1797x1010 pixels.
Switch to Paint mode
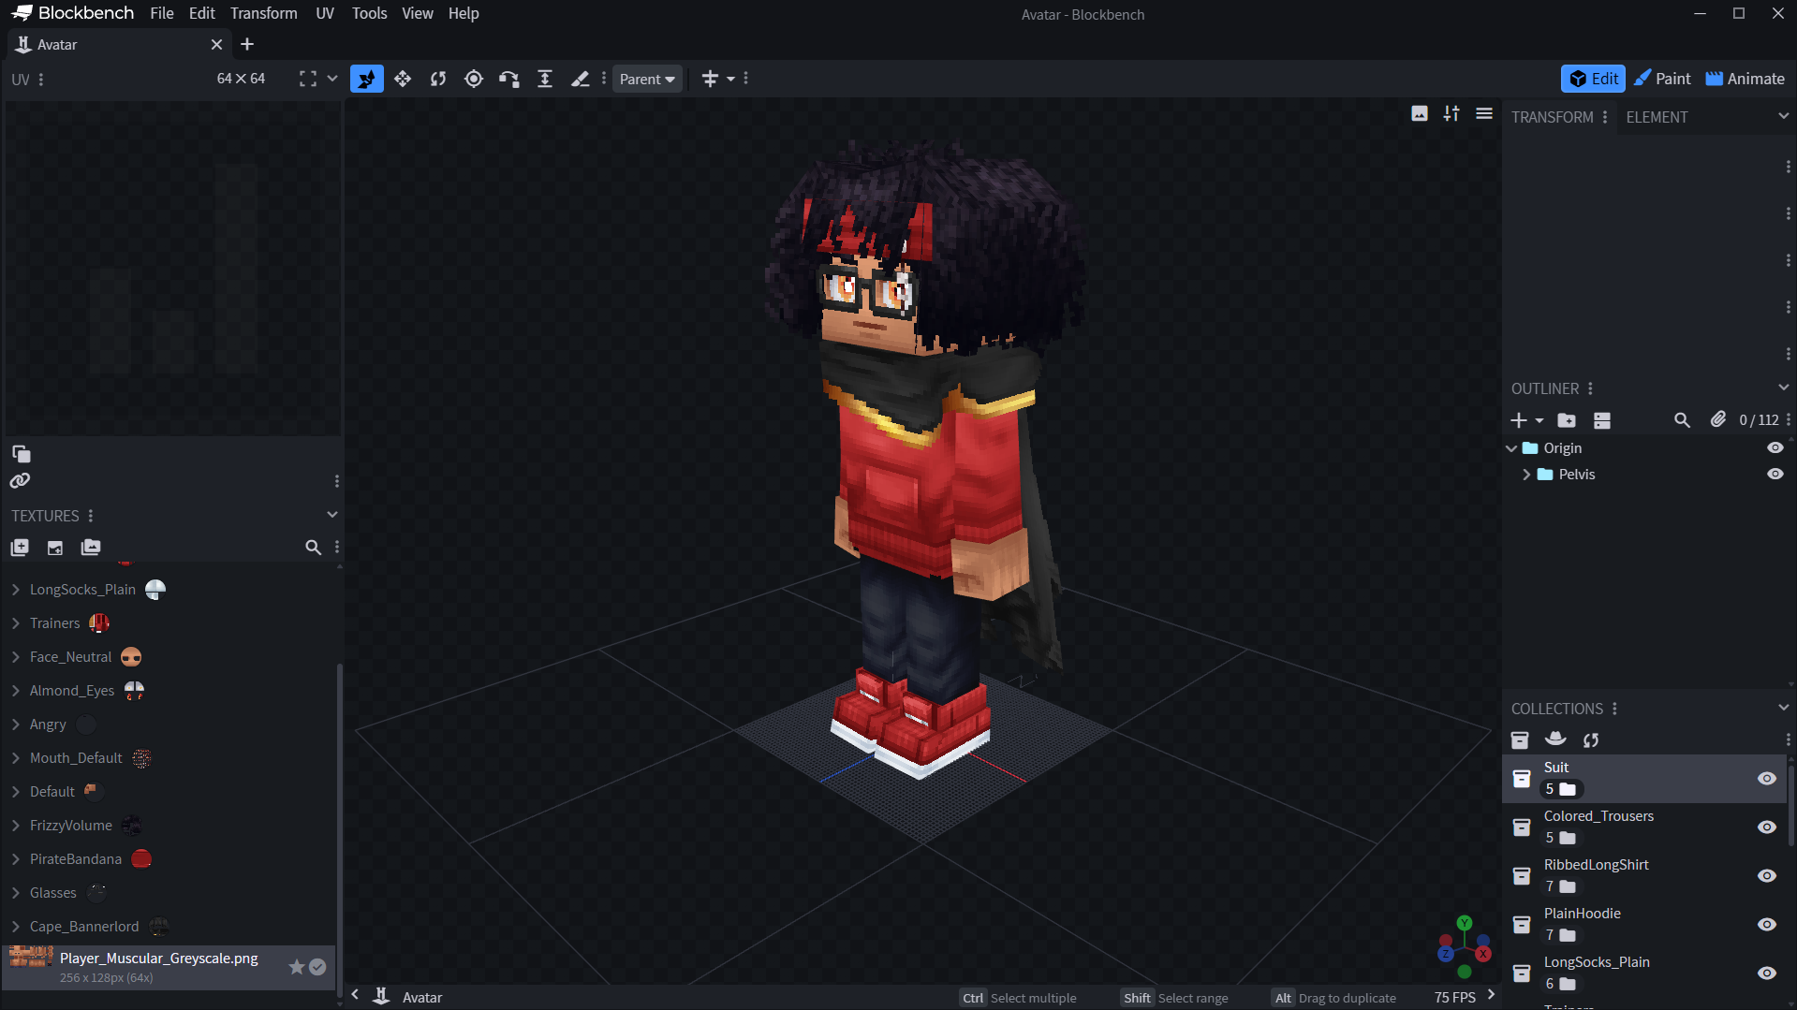tap(1662, 79)
